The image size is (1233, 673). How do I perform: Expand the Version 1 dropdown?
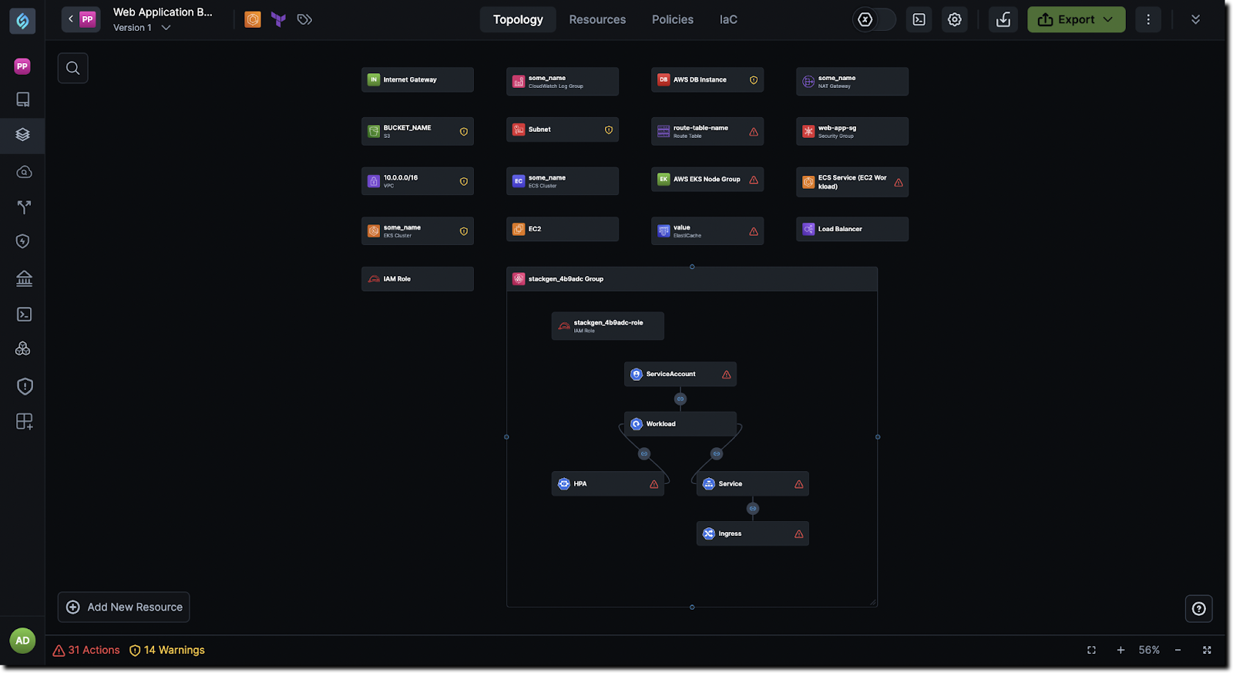click(165, 28)
